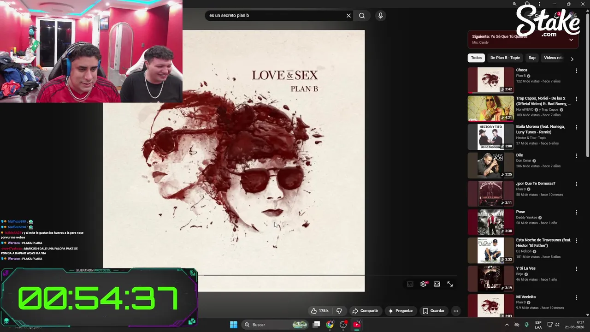Clear the search box with the X icon

click(x=348, y=16)
